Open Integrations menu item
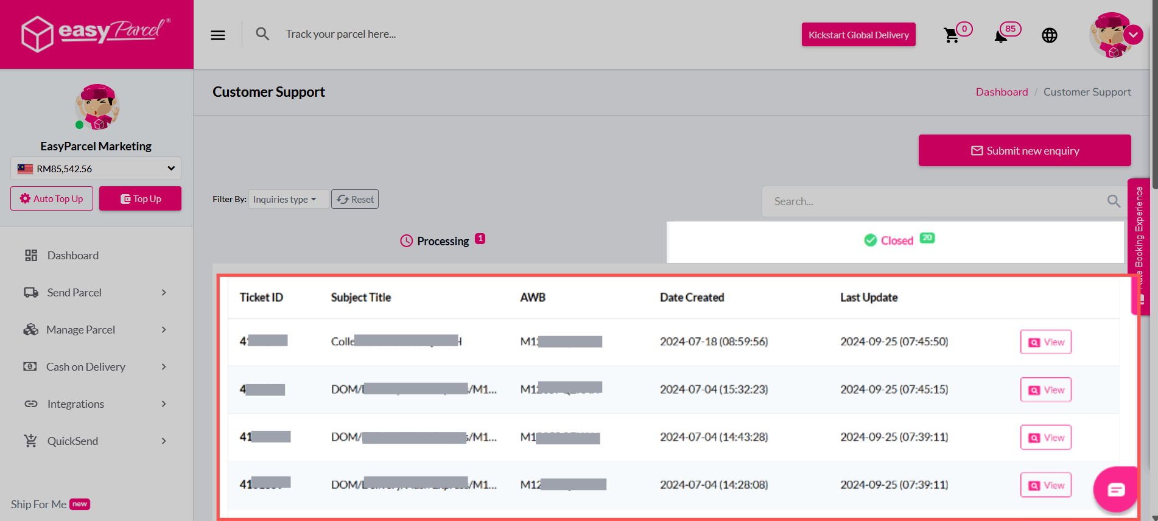The width and height of the screenshot is (1158, 521). (x=75, y=404)
